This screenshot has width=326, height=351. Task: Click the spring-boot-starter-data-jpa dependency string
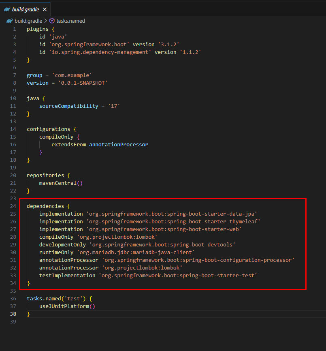[x=172, y=214]
